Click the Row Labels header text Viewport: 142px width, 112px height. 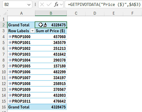tap(19, 31)
